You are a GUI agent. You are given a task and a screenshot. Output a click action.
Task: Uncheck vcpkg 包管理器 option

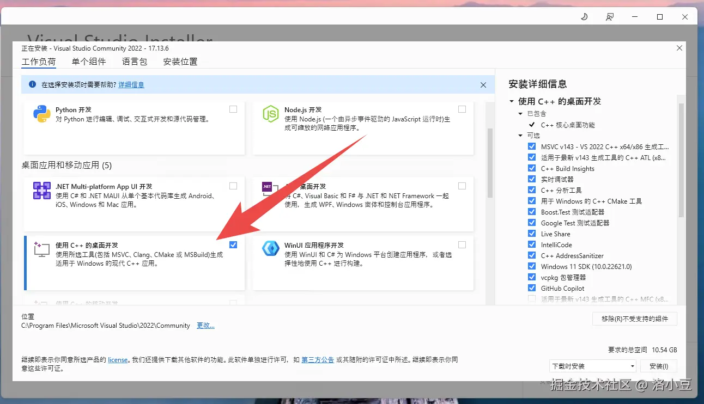point(532,277)
